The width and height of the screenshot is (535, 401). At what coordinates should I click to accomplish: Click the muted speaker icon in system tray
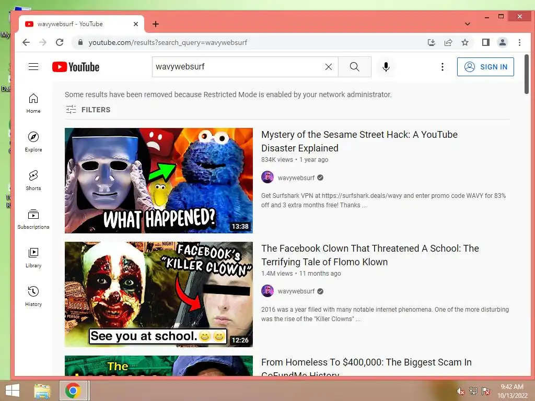(461, 391)
